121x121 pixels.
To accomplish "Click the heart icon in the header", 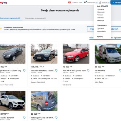I will (x=85, y=2).
